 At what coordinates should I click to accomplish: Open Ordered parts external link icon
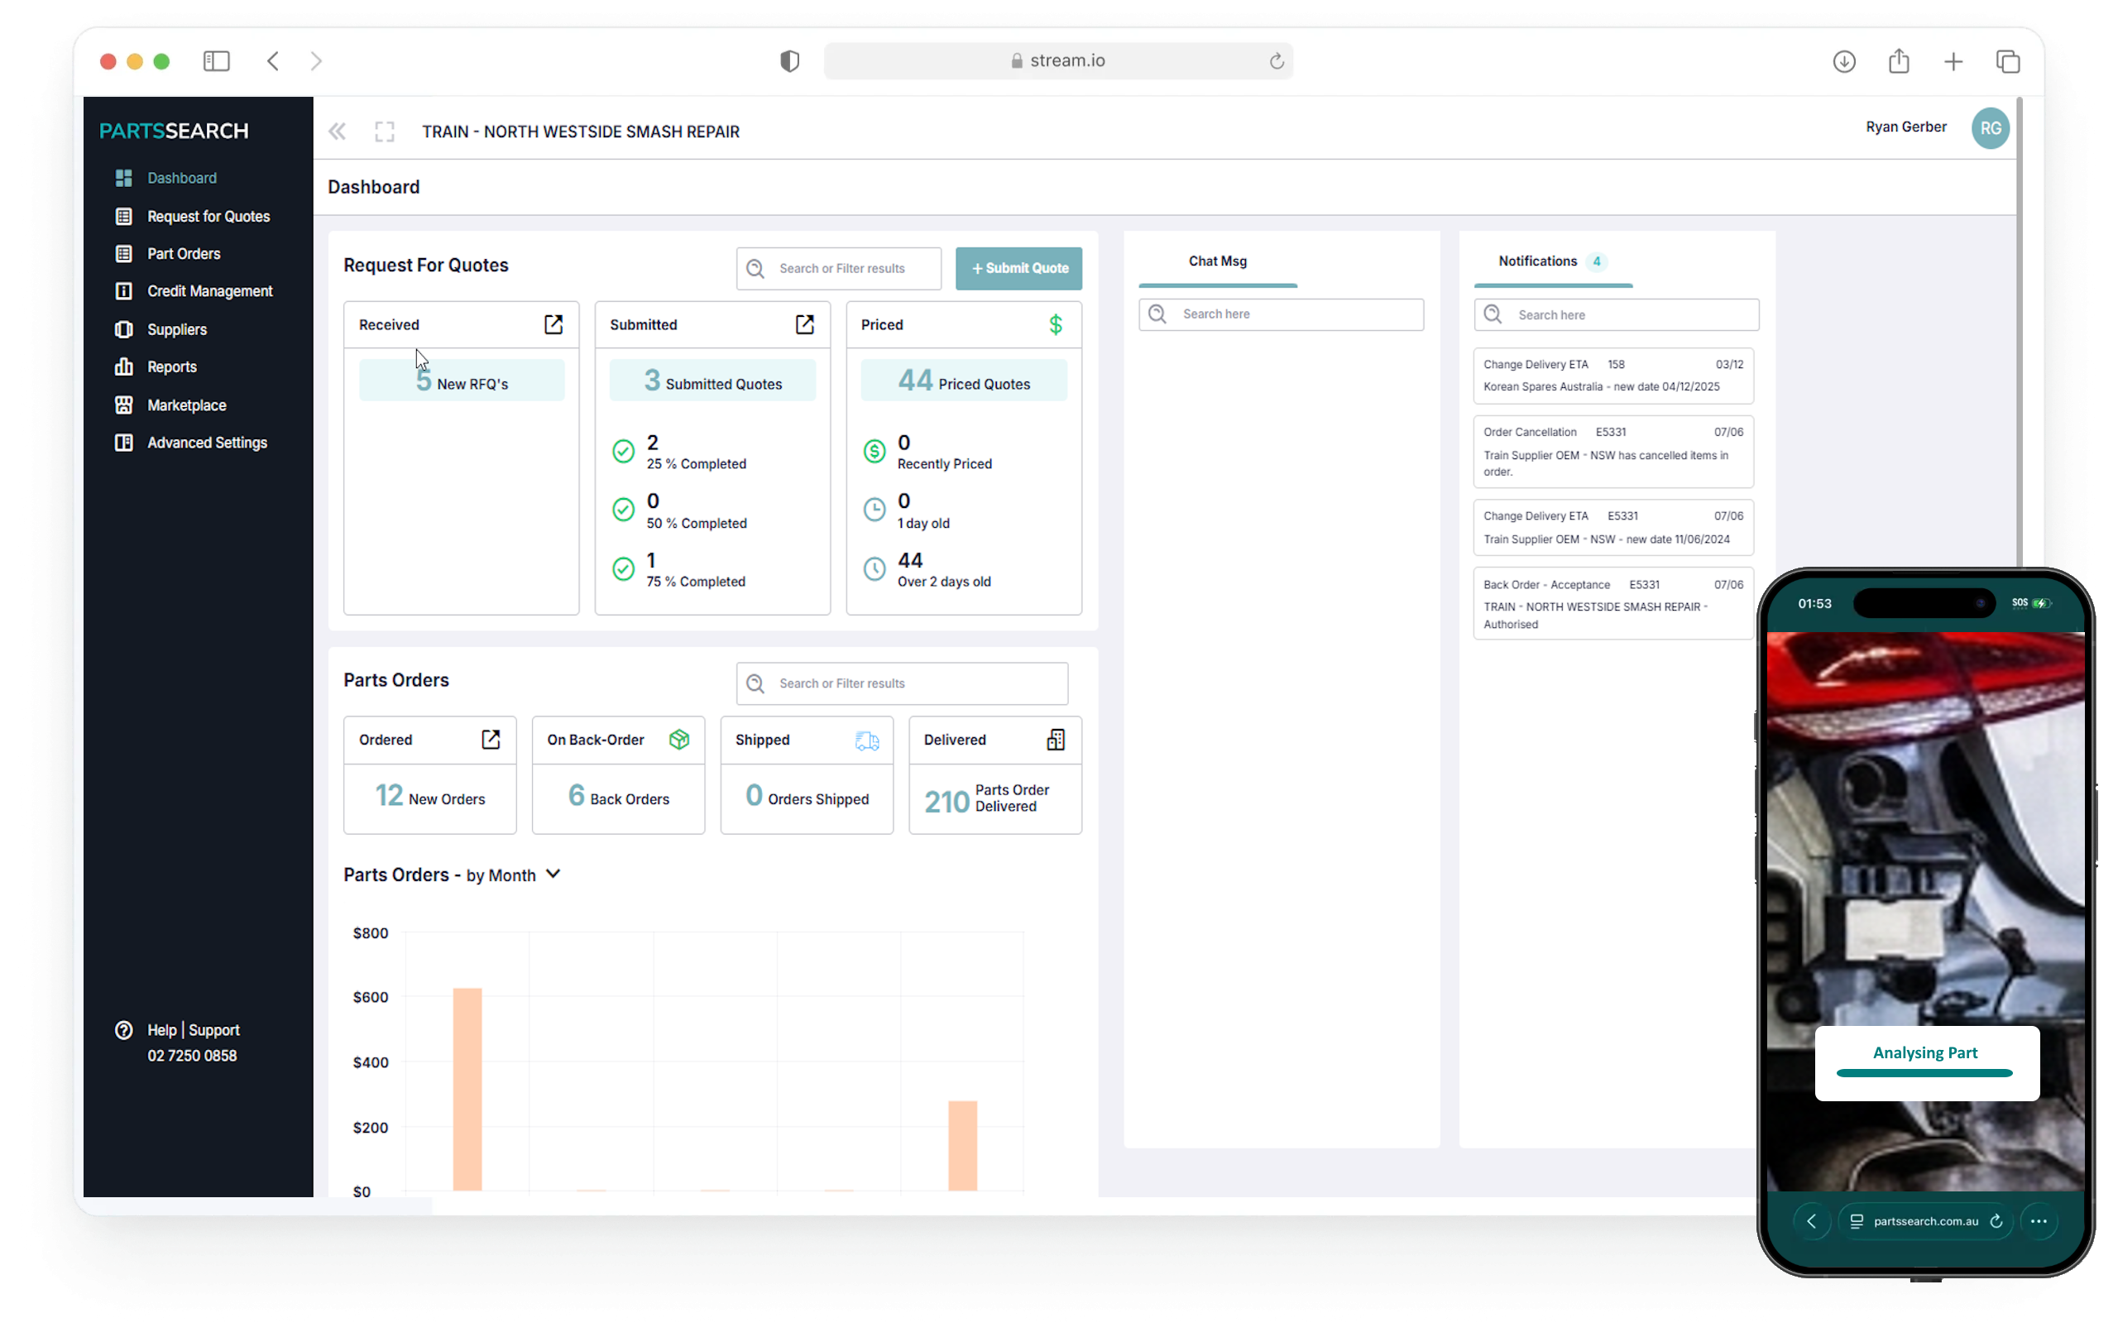(x=491, y=740)
